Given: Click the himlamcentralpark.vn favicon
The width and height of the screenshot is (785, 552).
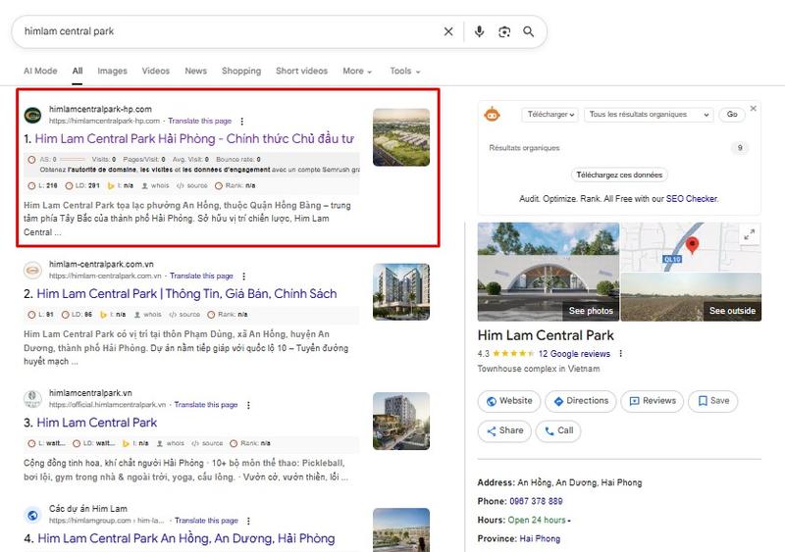Looking at the screenshot, I should point(33,399).
